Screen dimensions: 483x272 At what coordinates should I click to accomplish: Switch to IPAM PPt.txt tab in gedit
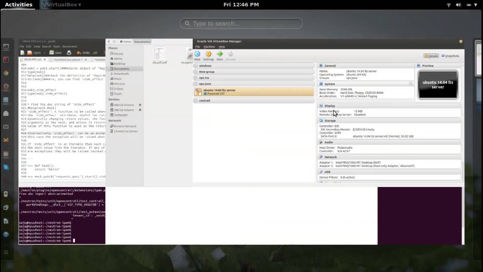pyautogui.click(x=33, y=60)
